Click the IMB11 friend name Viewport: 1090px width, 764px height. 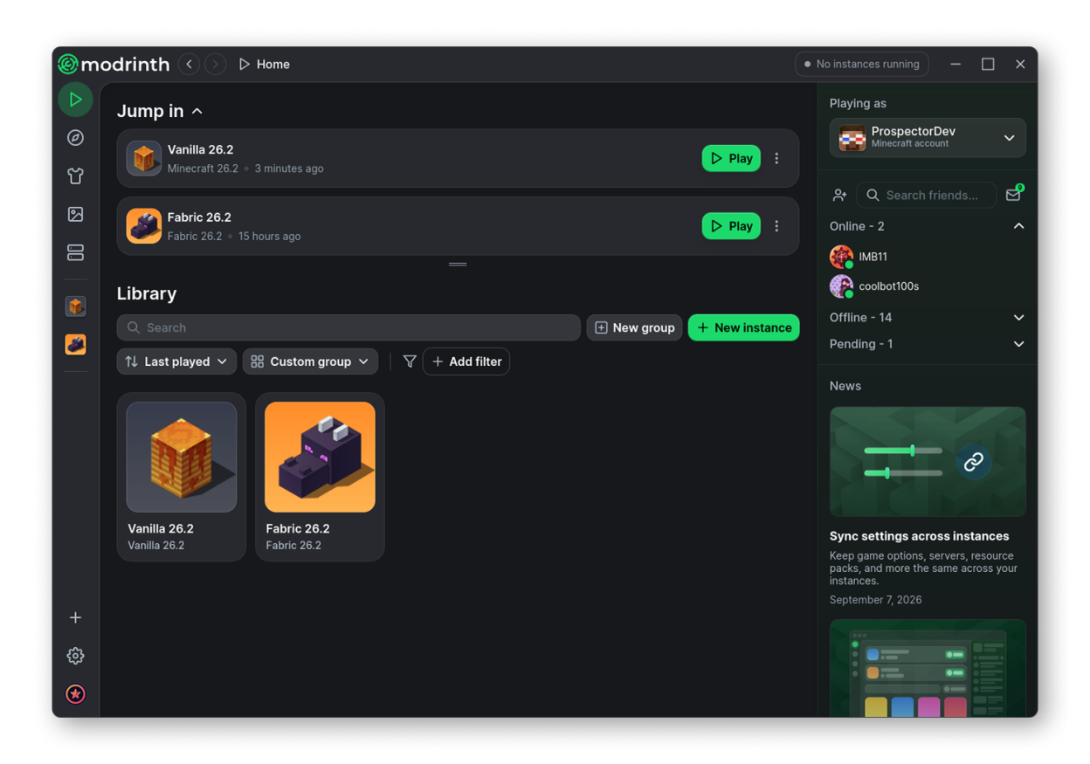(873, 257)
